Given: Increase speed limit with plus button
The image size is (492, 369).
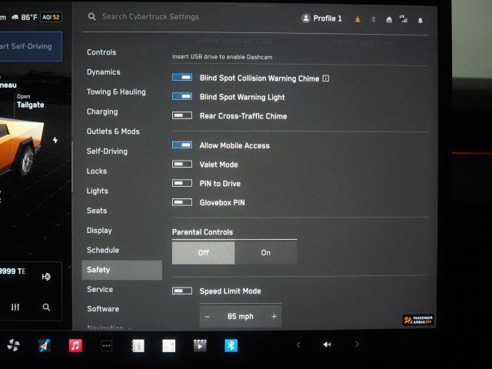Looking at the screenshot, I should (274, 316).
